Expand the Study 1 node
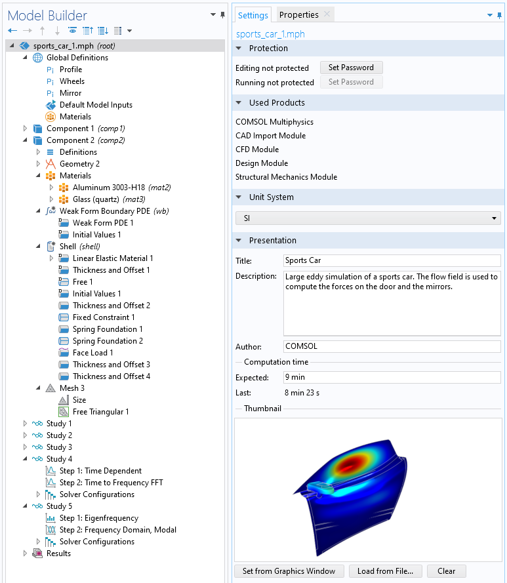 [25, 424]
